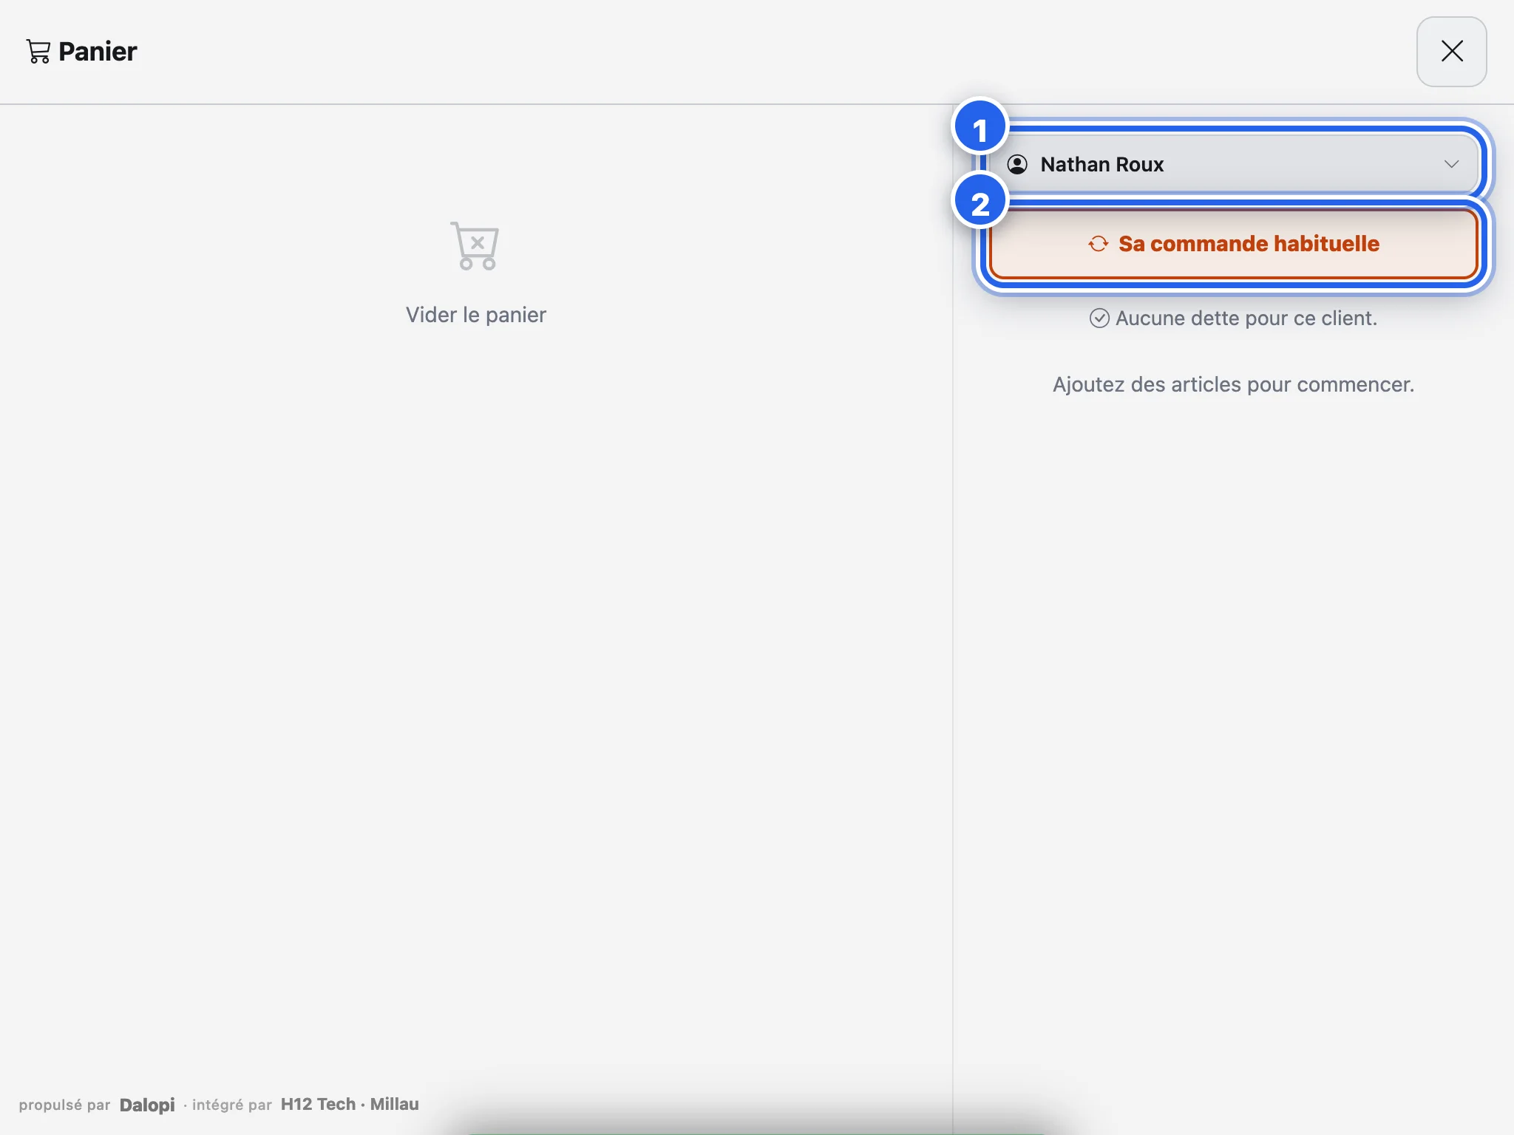The height and width of the screenshot is (1135, 1514).
Task: Click the Panier heading text
Action: [x=98, y=52]
